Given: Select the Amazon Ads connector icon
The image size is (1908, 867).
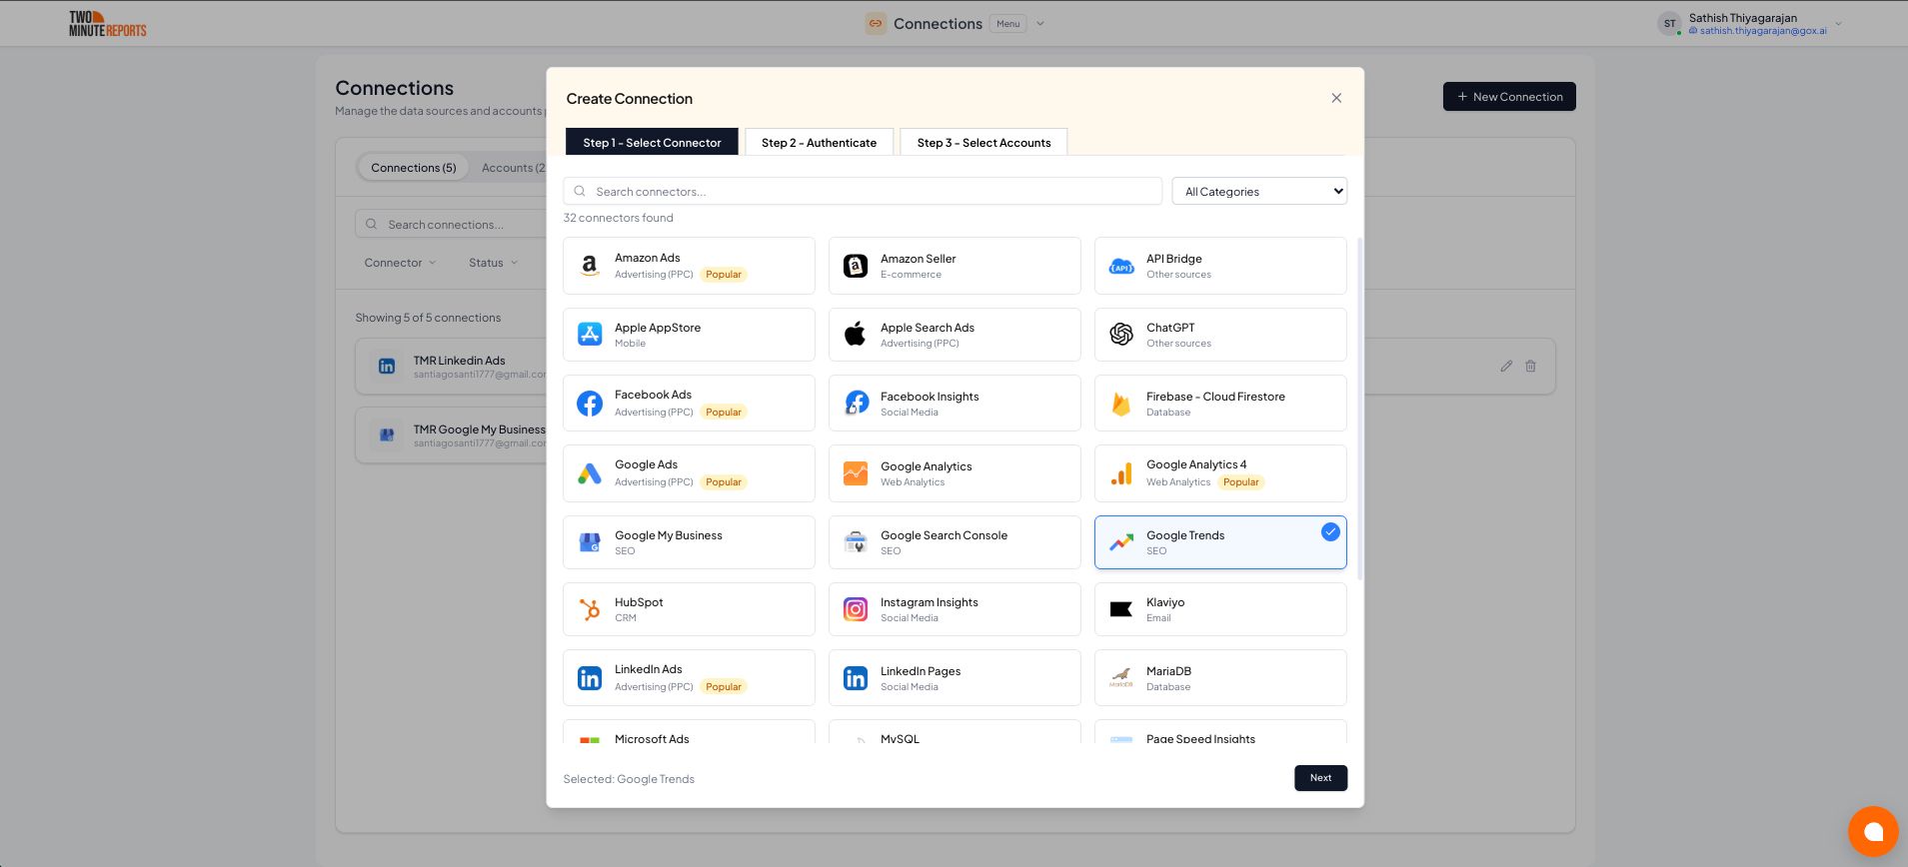Looking at the screenshot, I should [590, 266].
